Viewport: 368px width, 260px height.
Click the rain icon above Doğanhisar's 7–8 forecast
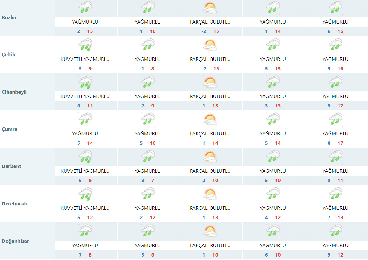tap(85, 231)
